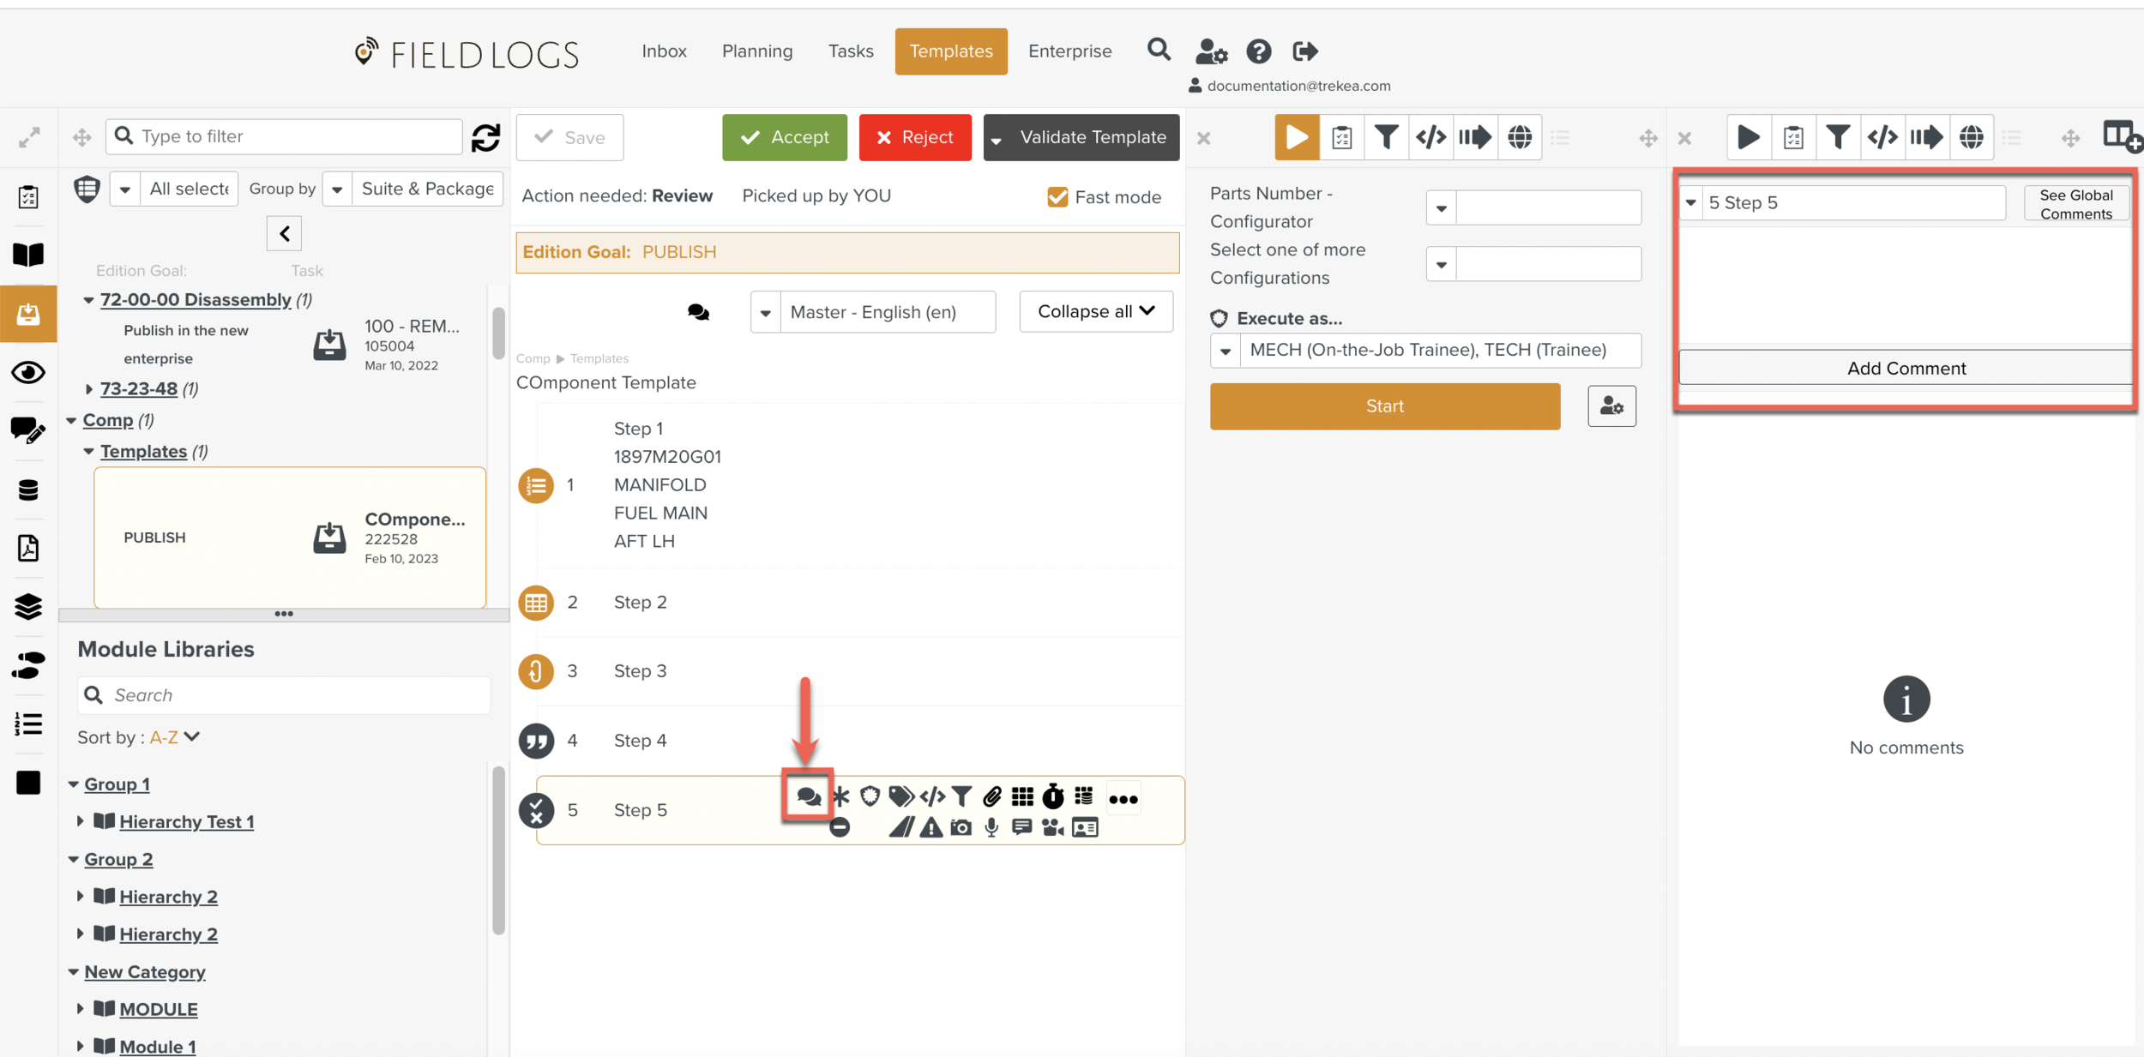
Task: Toggle the eye icon in left sidebar
Action: coord(28,373)
